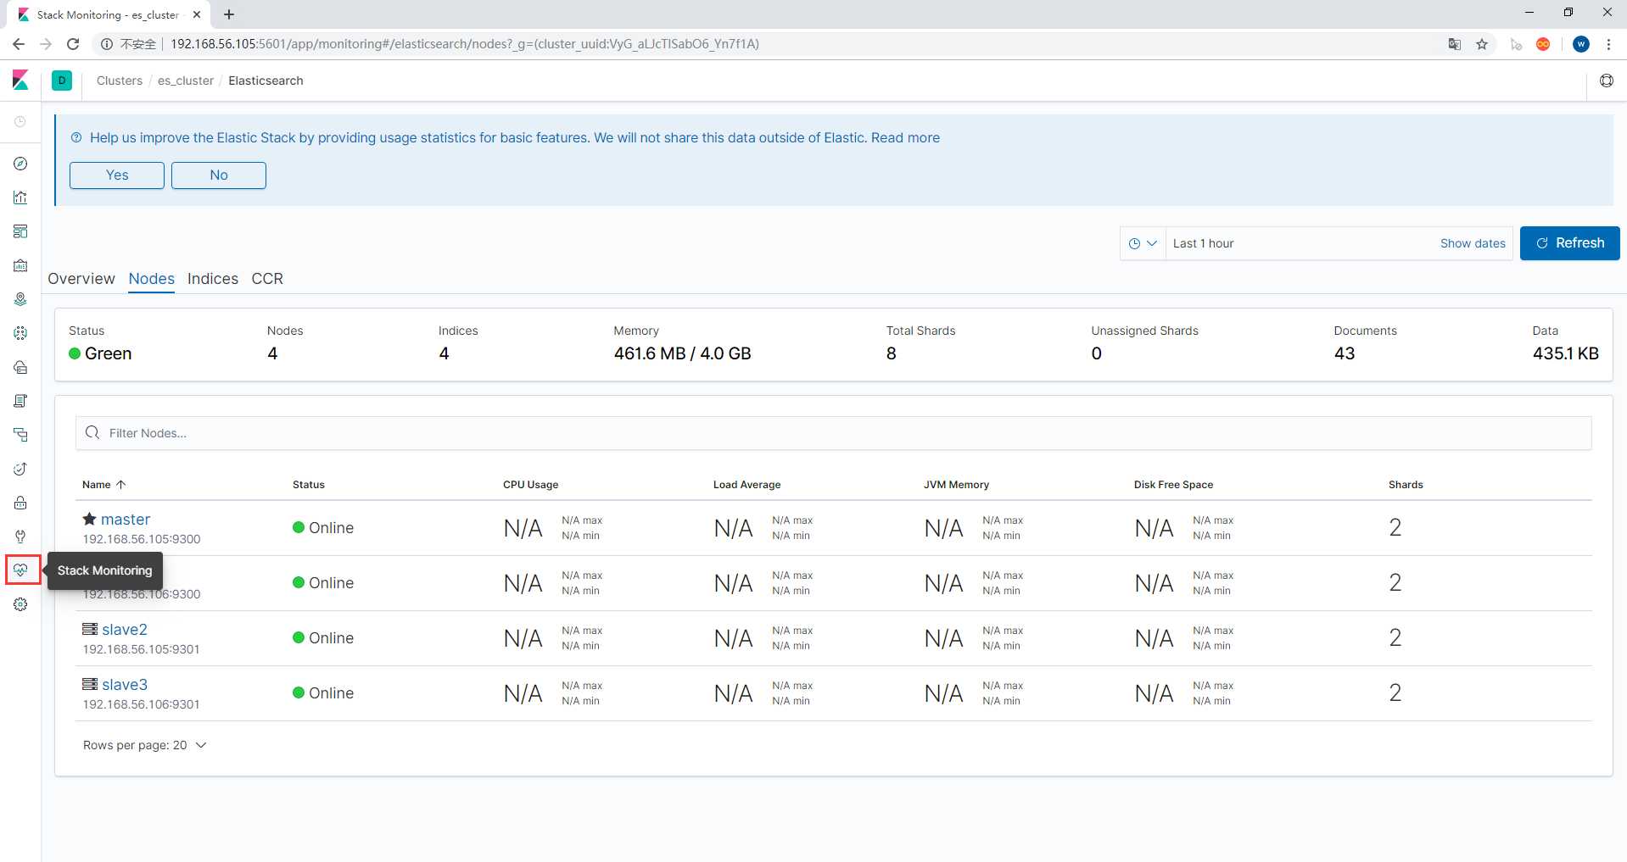Open the browser translate icon
The height and width of the screenshot is (862, 1627).
[x=1454, y=44]
